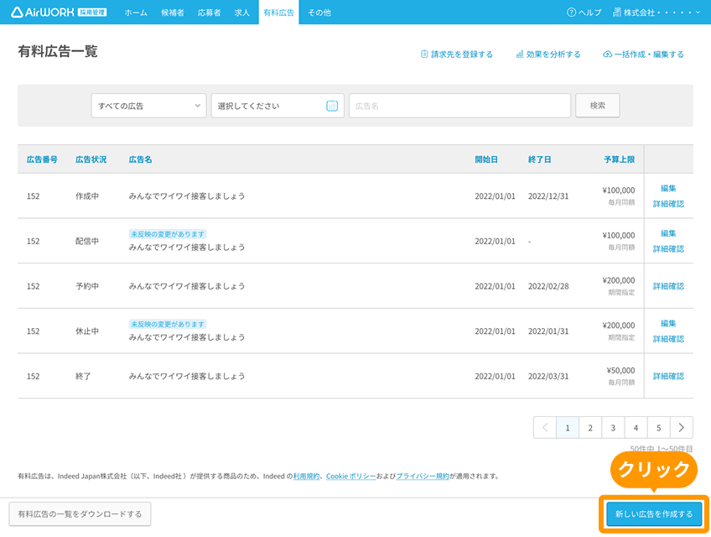This screenshot has width=711, height=537.
Task: Open the Indeed 利用規約 link
Action: [307, 477]
